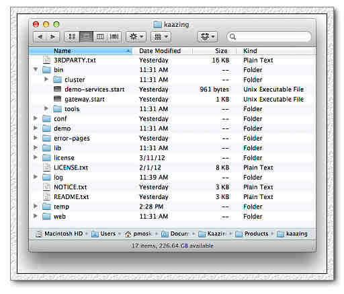344x294 pixels.
Task: Open the item arrangement dropdown
Action: [x=161, y=36]
